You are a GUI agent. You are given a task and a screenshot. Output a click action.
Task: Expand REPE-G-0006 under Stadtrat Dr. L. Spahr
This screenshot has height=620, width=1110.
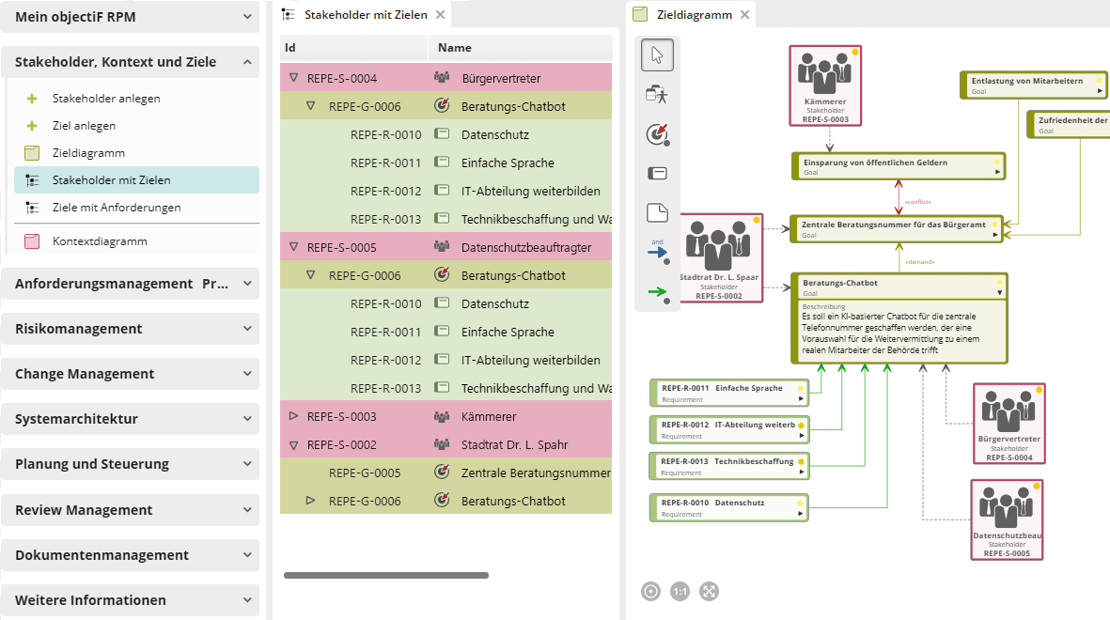pos(310,501)
